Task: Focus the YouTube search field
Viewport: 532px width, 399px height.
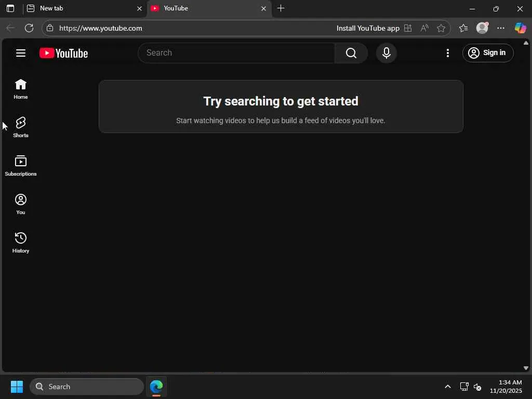Action: [236, 53]
